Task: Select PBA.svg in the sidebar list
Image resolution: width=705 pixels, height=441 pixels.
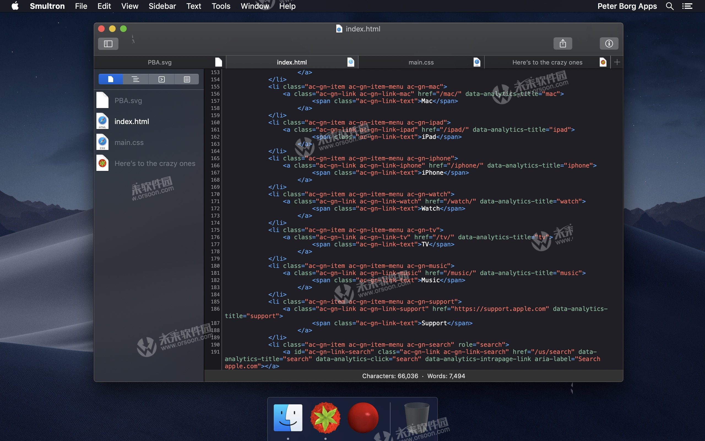Action: pyautogui.click(x=128, y=101)
